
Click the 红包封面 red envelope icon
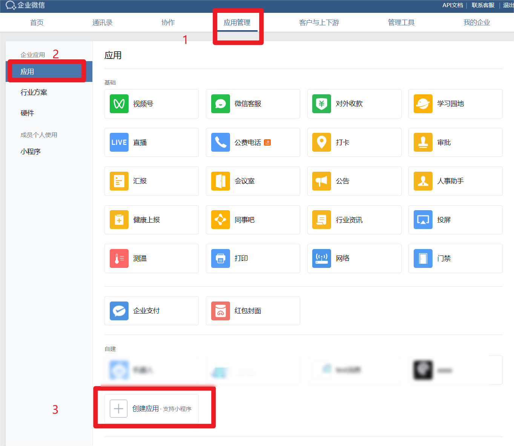tap(220, 311)
